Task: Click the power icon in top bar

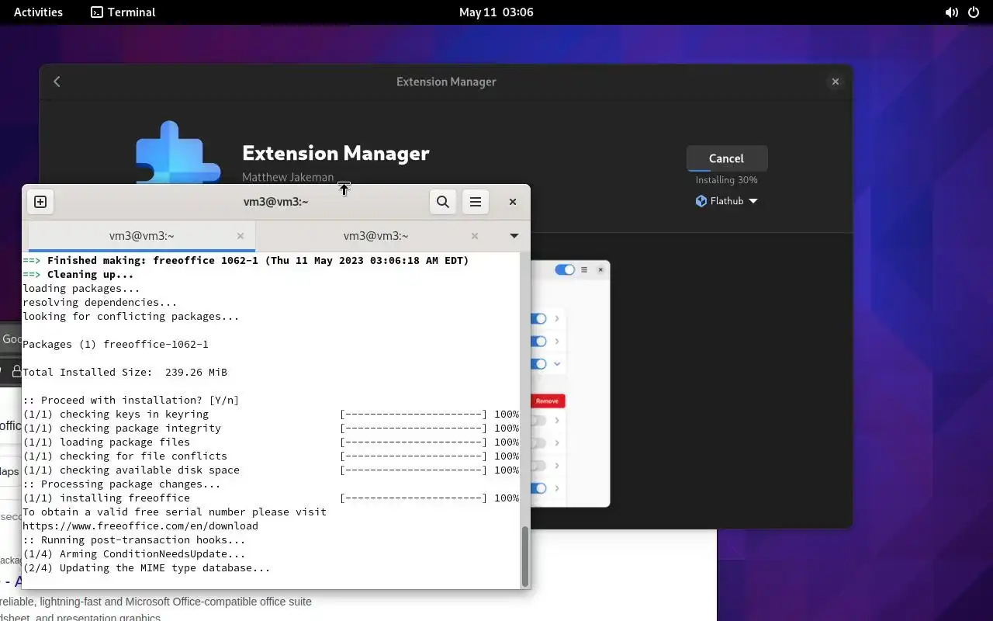Action: 974,12
